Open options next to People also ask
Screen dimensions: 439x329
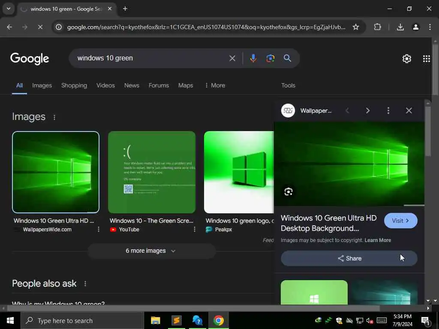click(x=85, y=284)
